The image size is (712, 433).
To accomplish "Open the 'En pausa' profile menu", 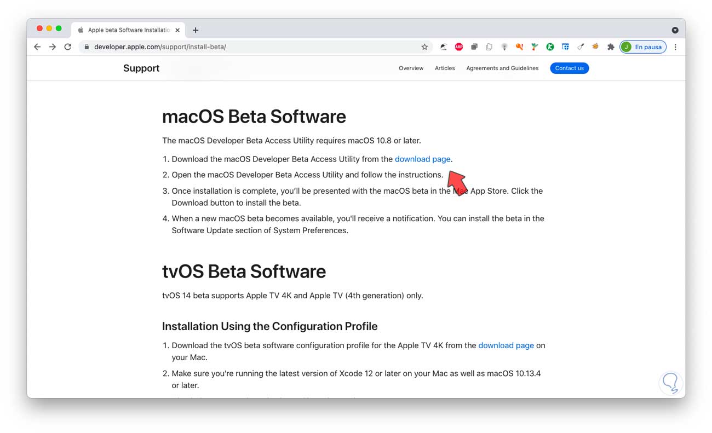I will 643,47.
